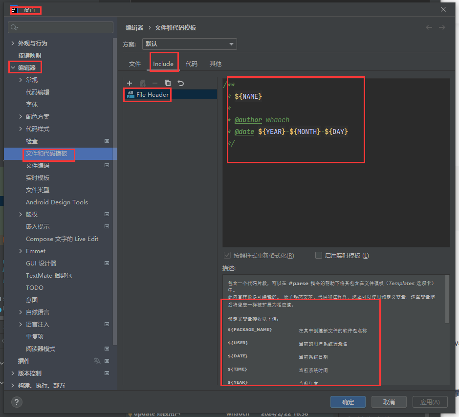Screen dimensions: 459x417
Task: Click the add template plus icon
Action: pyautogui.click(x=130, y=83)
